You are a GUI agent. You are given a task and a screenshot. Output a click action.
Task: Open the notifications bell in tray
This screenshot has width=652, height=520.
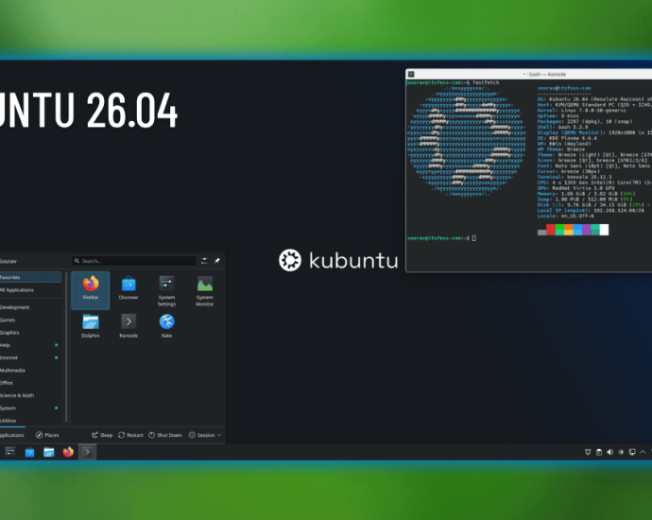point(588,452)
